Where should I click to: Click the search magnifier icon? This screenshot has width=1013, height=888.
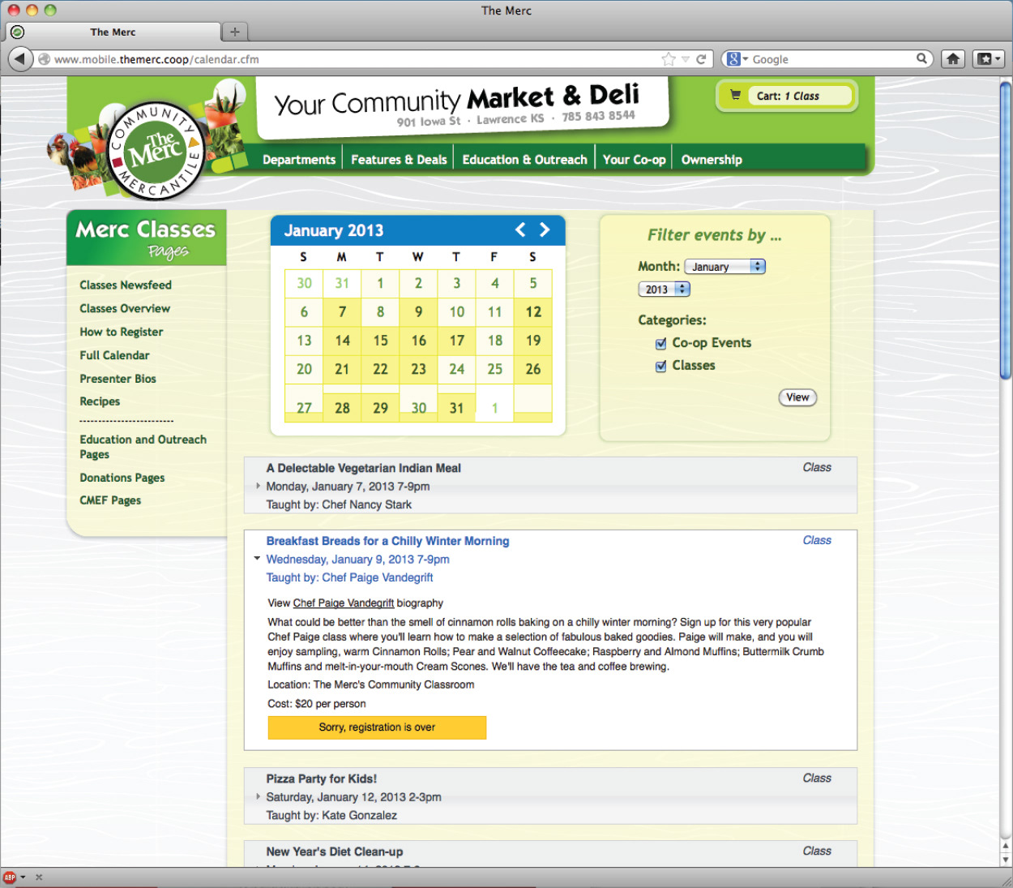[921, 58]
